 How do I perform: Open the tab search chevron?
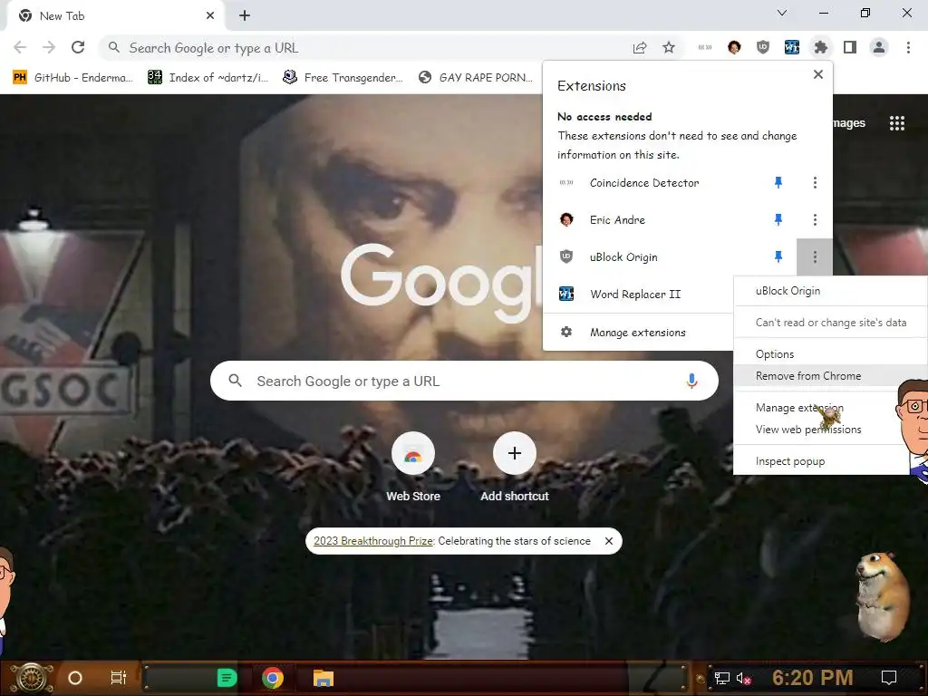tap(782, 13)
